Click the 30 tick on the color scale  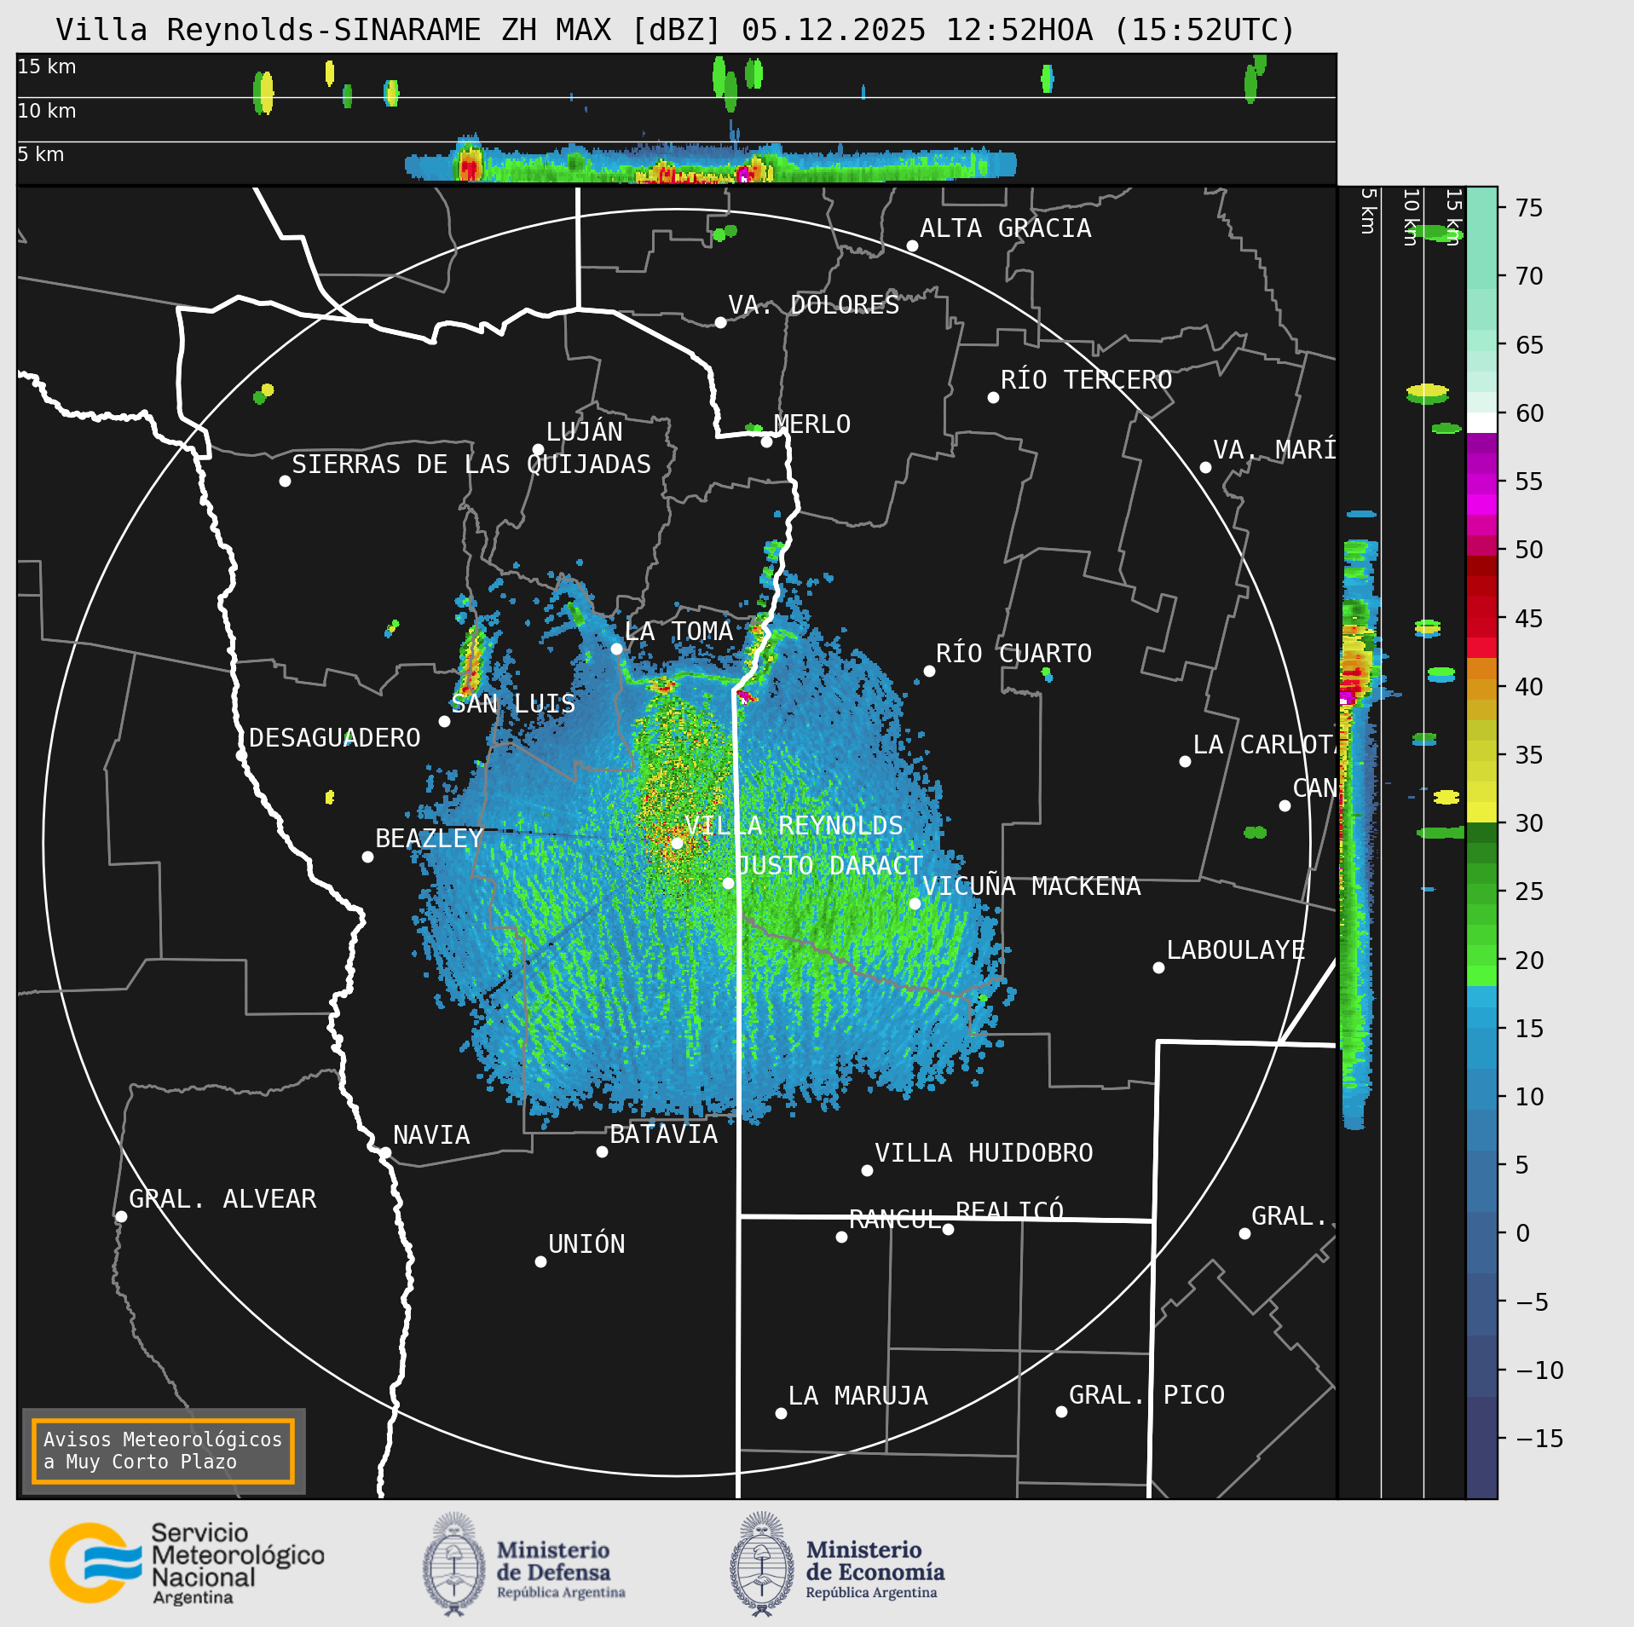coord(1529,823)
